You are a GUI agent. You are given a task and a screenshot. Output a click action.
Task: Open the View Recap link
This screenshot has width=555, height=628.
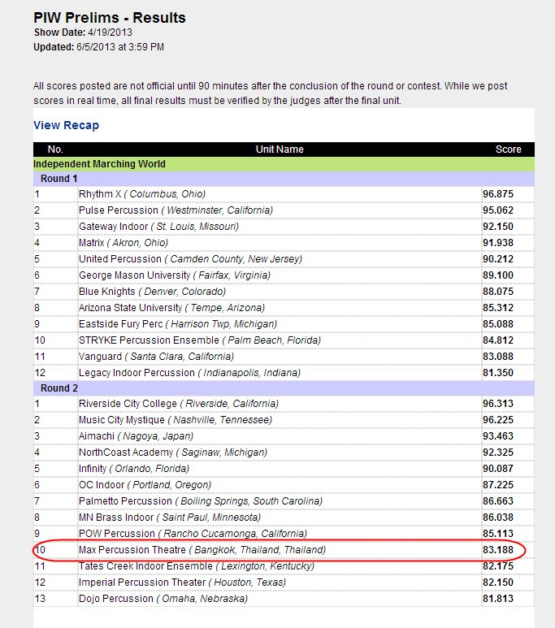tap(66, 125)
